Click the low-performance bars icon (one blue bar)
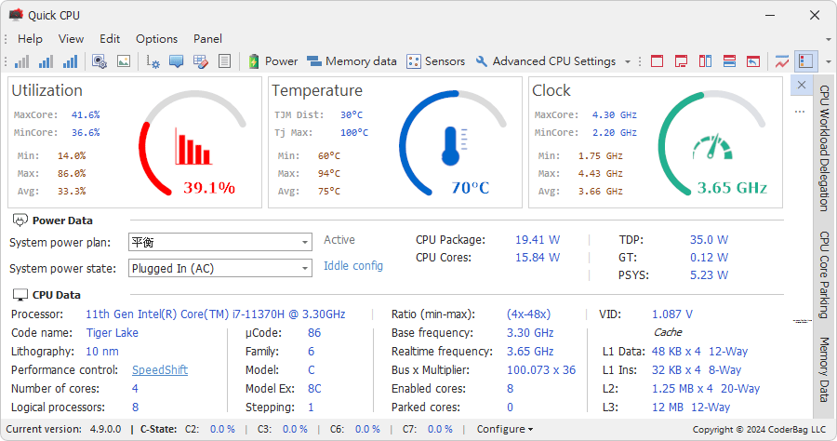Viewport: 837px width, 441px height. point(22,61)
